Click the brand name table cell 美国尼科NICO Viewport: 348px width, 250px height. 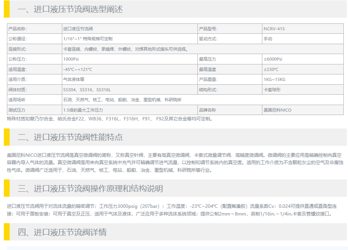(277, 110)
